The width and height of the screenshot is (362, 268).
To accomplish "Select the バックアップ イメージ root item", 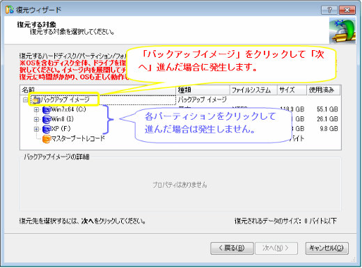I will point(65,100).
